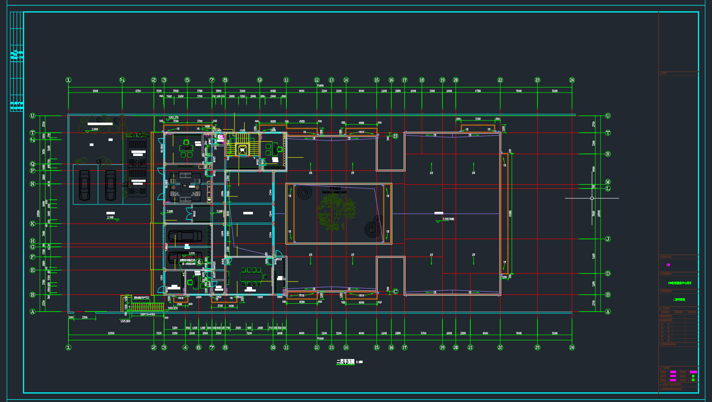Click the crosshair pickbox on the right

[x=592, y=198]
